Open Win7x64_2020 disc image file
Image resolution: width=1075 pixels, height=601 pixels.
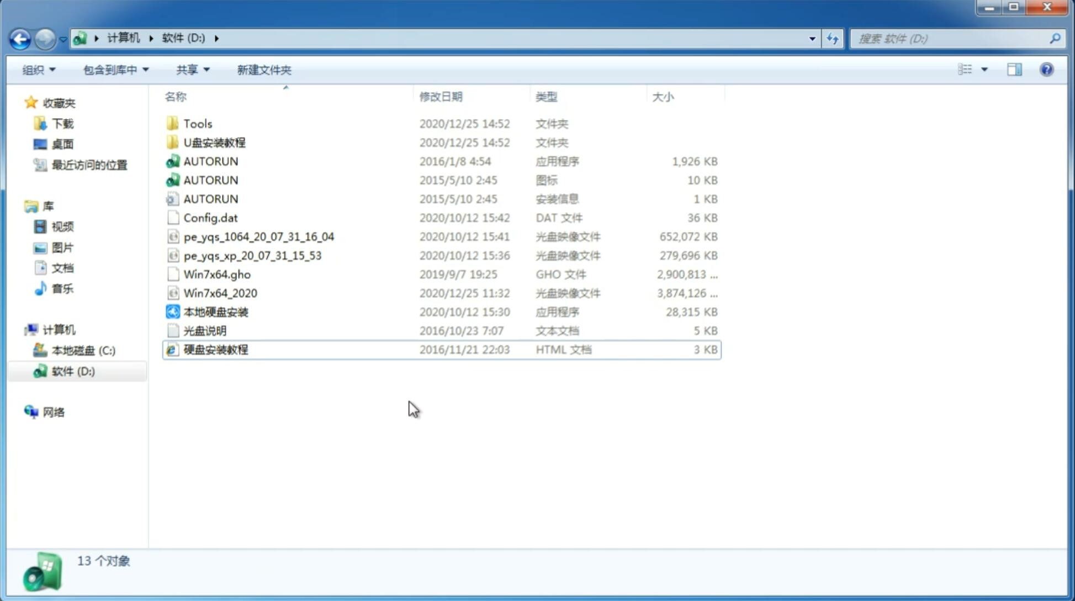tap(220, 293)
